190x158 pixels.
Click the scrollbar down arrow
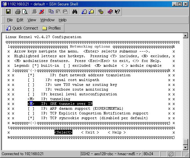(186, 147)
